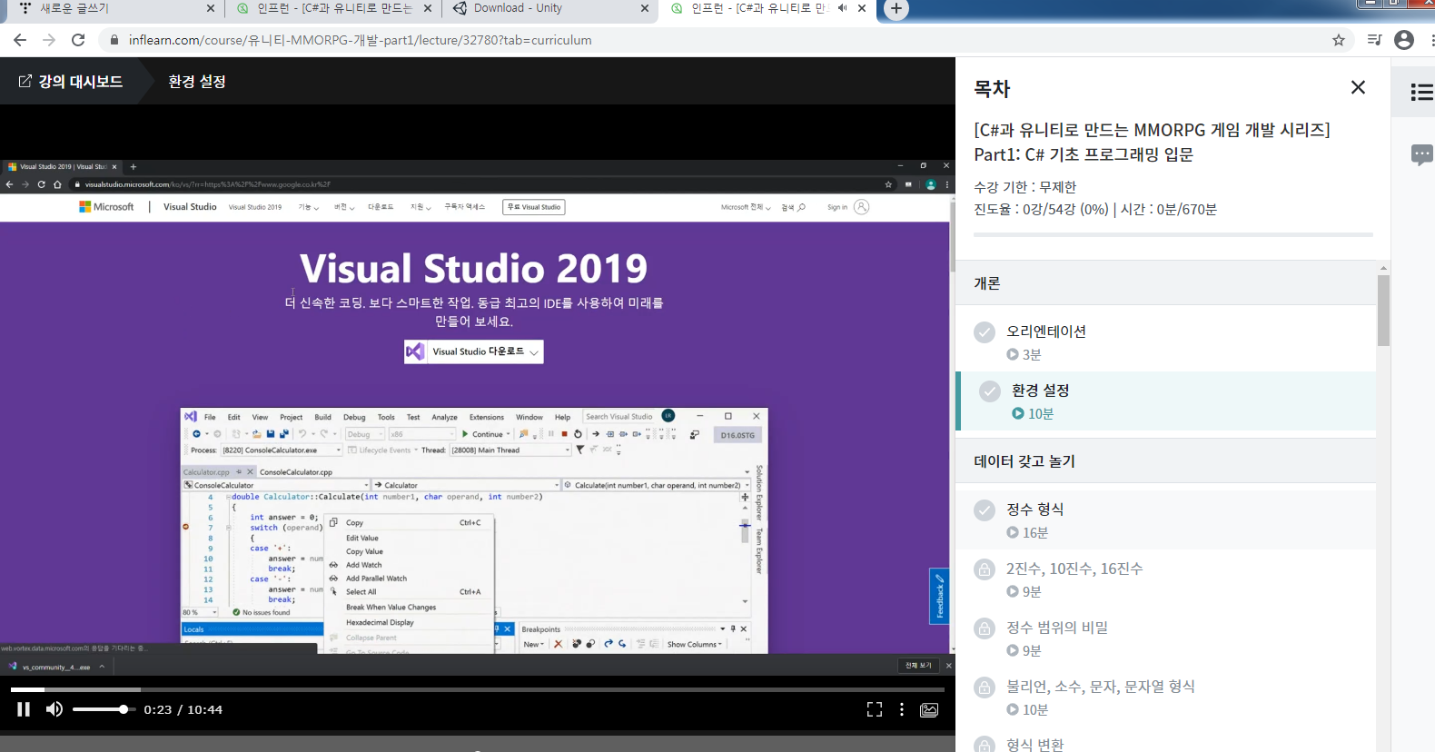Open the 정수 형식 lecture
Image resolution: width=1435 pixels, height=752 pixels.
coord(1165,519)
